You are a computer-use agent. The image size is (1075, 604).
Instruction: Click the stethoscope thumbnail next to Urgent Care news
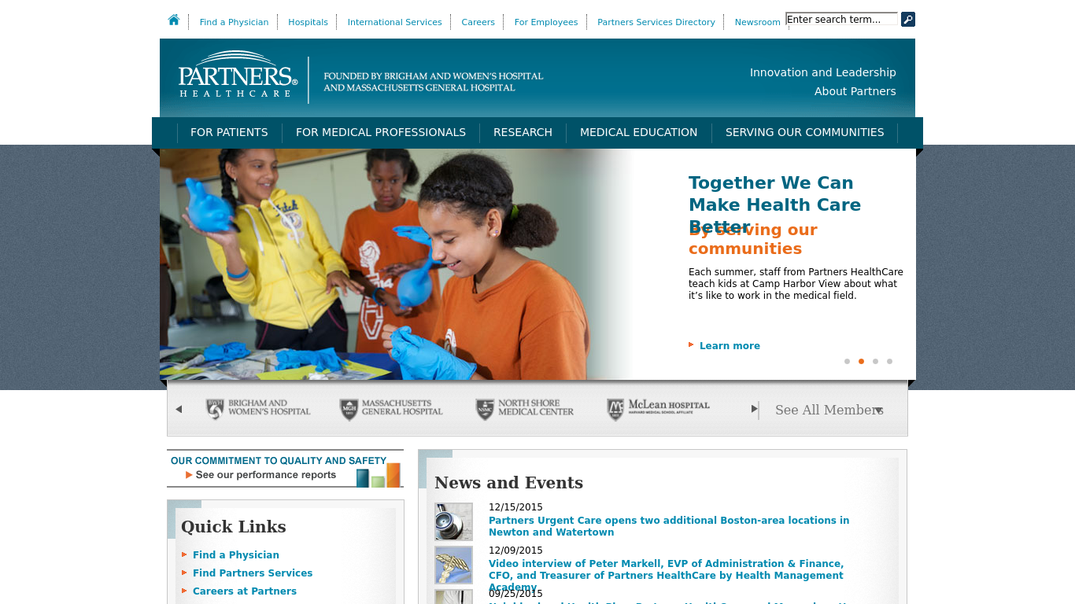tap(453, 521)
